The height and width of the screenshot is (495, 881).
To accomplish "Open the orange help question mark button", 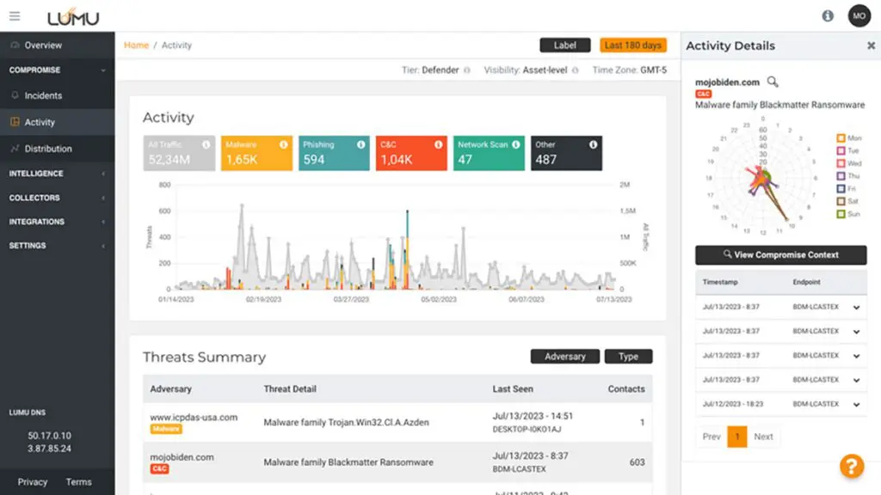I will [x=851, y=466].
